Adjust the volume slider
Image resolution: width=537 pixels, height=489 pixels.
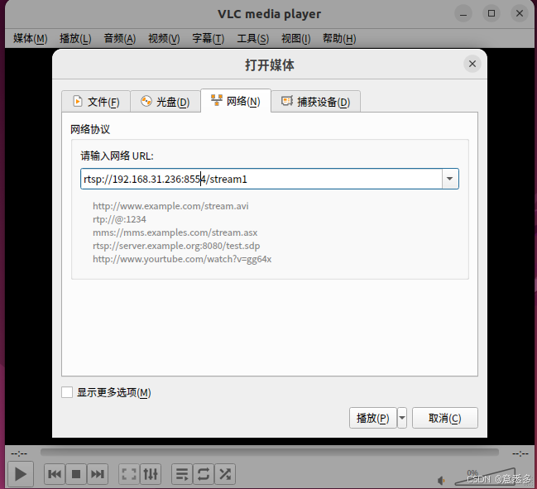pos(485,477)
